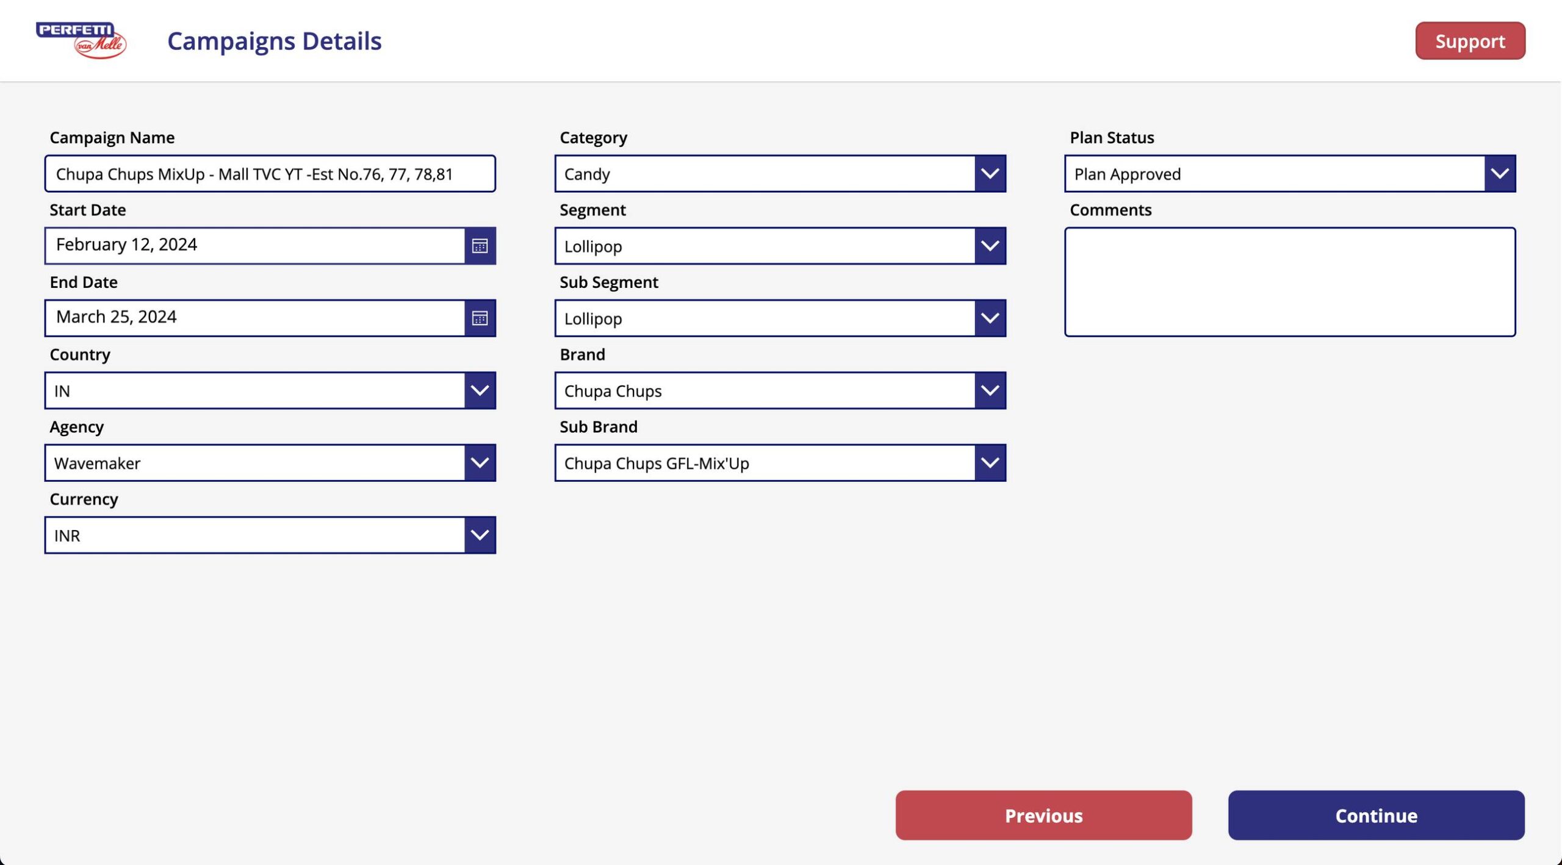
Task: Click the calendar icon for End Date
Action: click(x=480, y=317)
